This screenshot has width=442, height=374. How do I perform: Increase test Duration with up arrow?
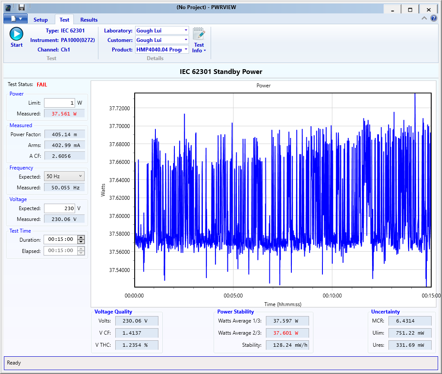click(x=81, y=237)
